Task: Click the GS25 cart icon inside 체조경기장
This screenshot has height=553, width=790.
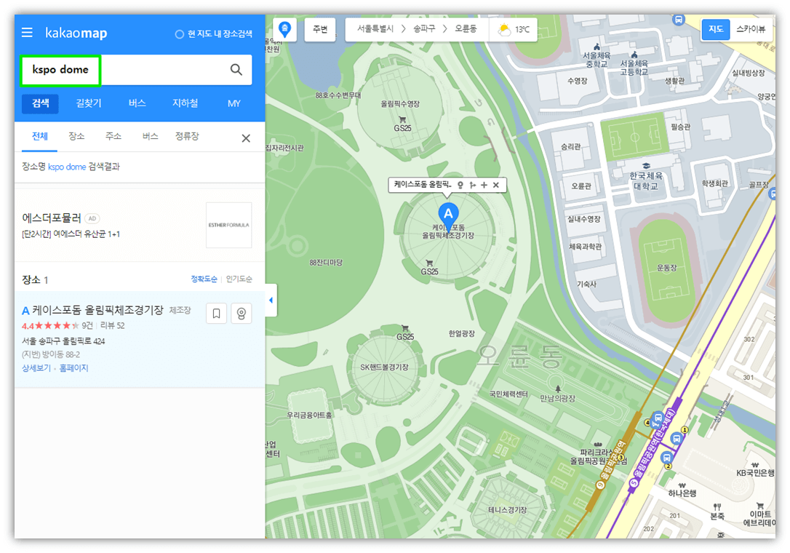Action: (429, 263)
